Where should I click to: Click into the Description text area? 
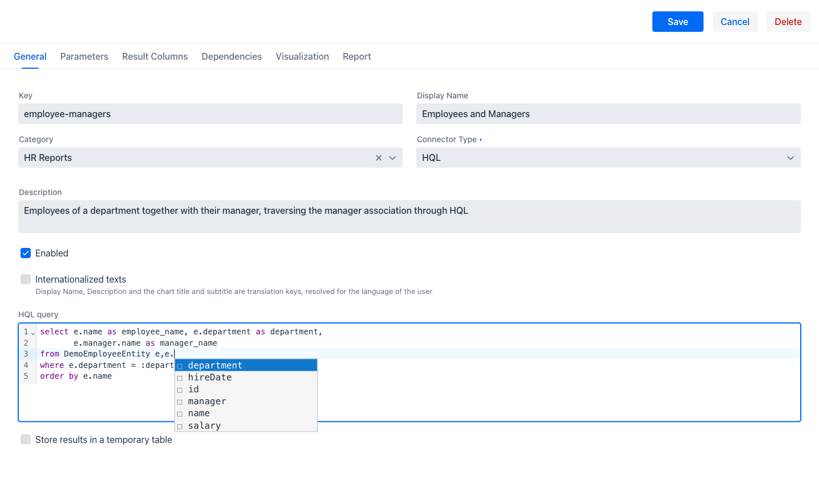coord(409,217)
